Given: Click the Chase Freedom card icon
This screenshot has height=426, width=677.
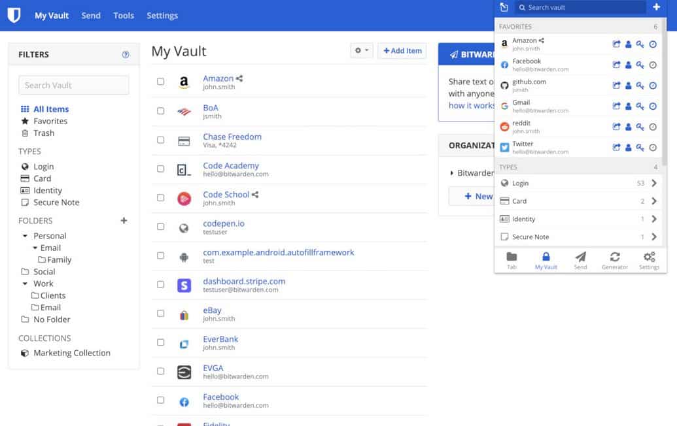Looking at the screenshot, I should [x=184, y=141].
